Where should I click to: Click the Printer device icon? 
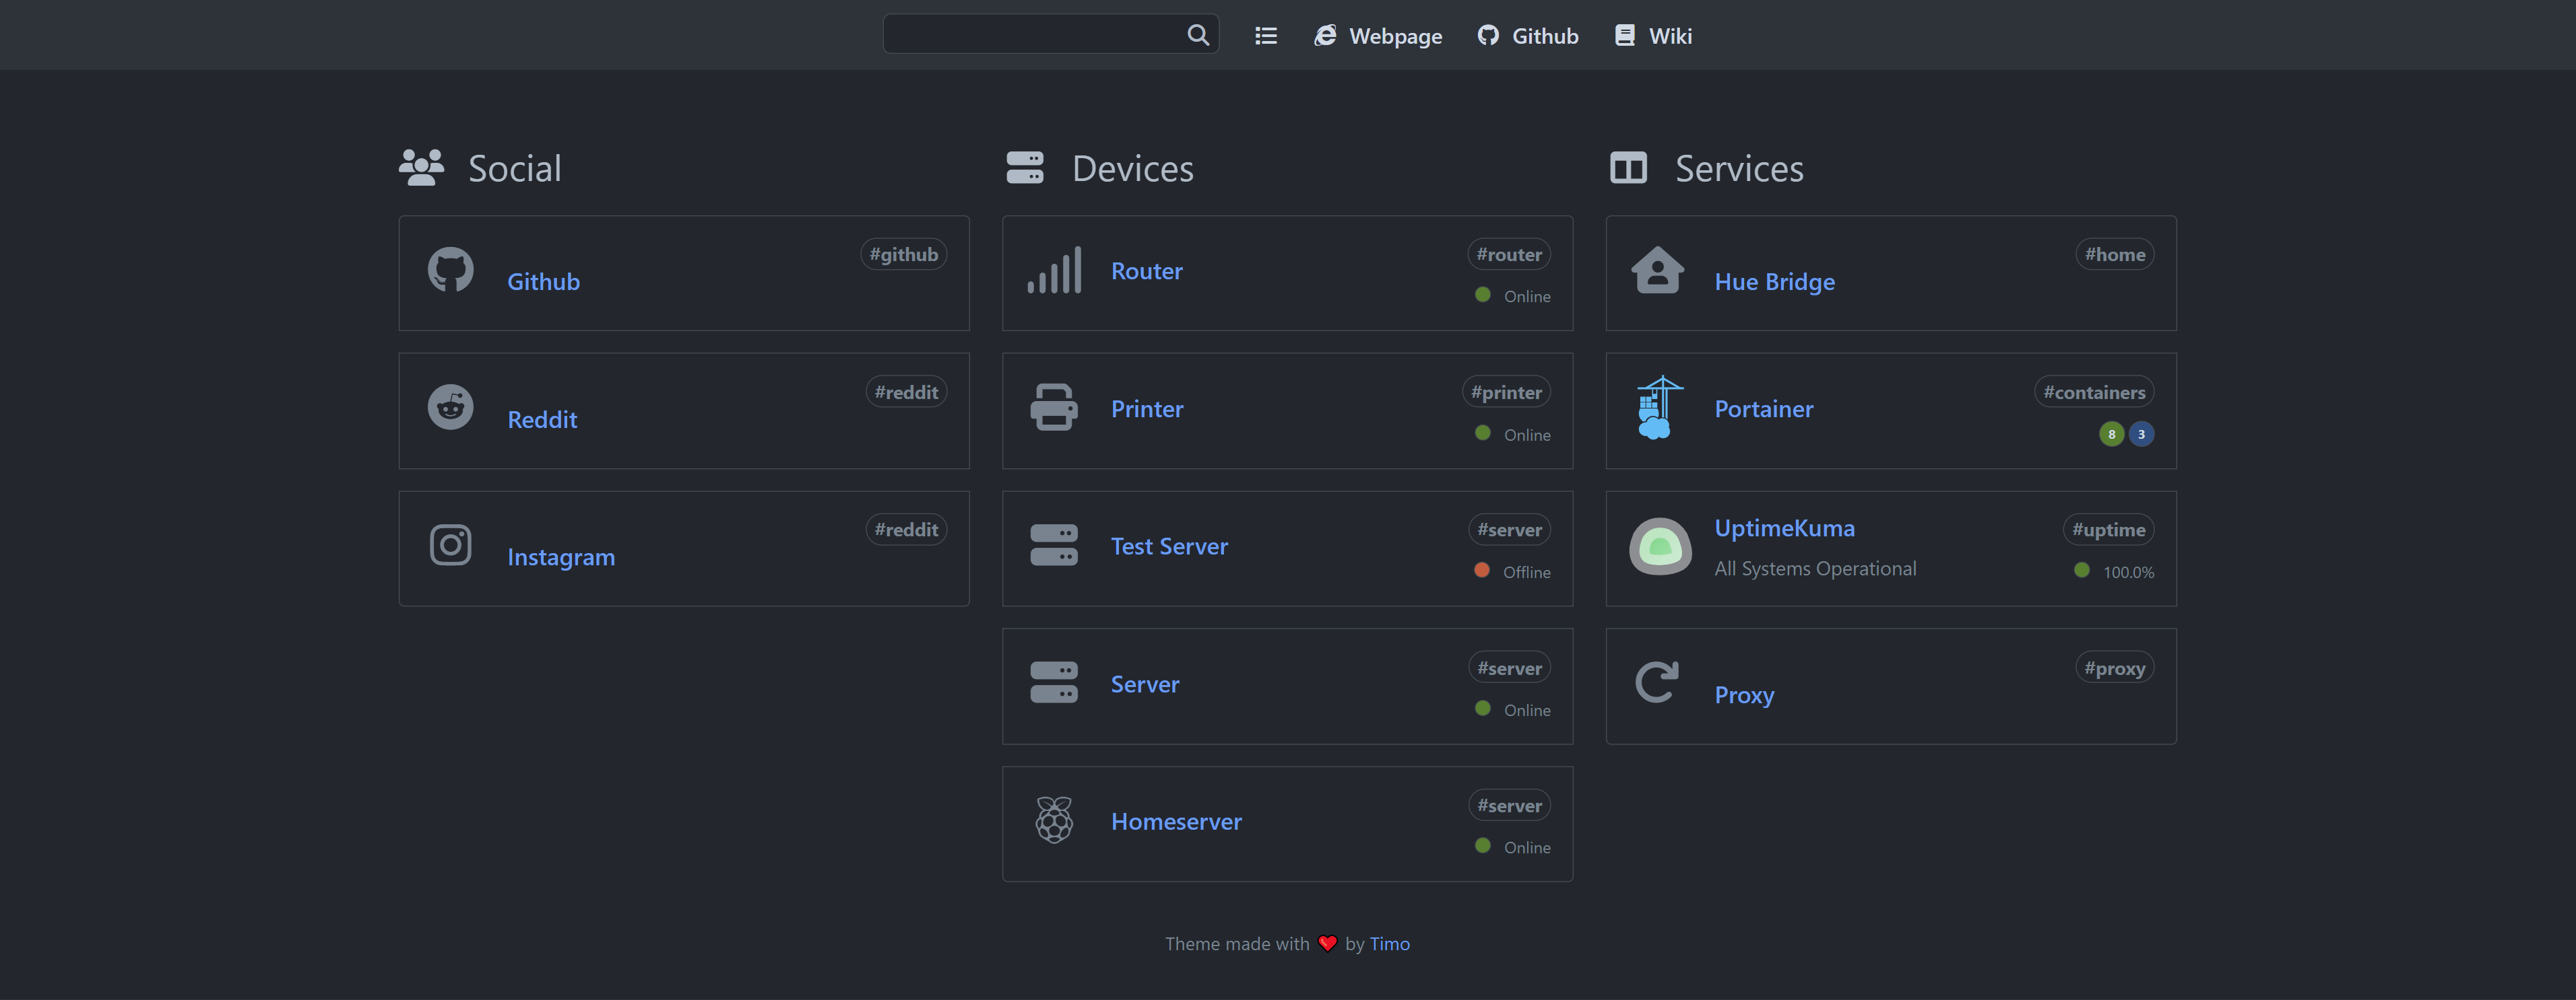click(1052, 407)
